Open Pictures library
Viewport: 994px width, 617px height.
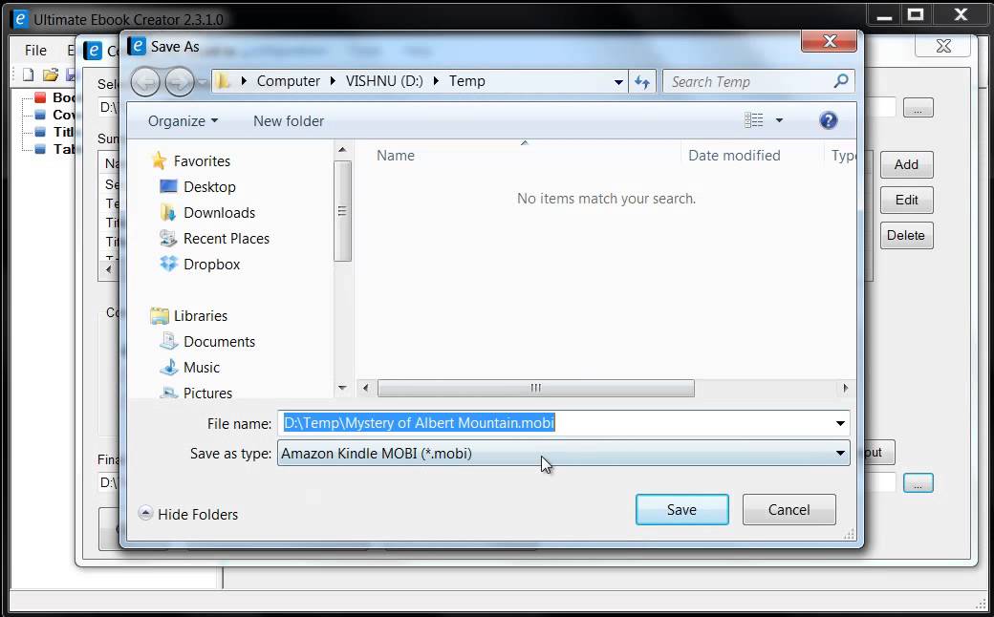click(x=207, y=393)
